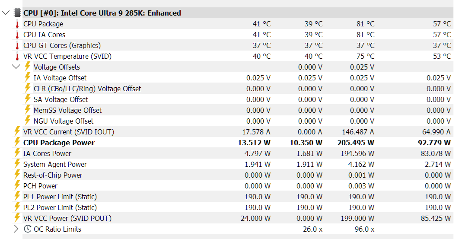465x239 pixels.
Task: Click lightning icon beside SA Voltage Offset
Action: click(27, 99)
